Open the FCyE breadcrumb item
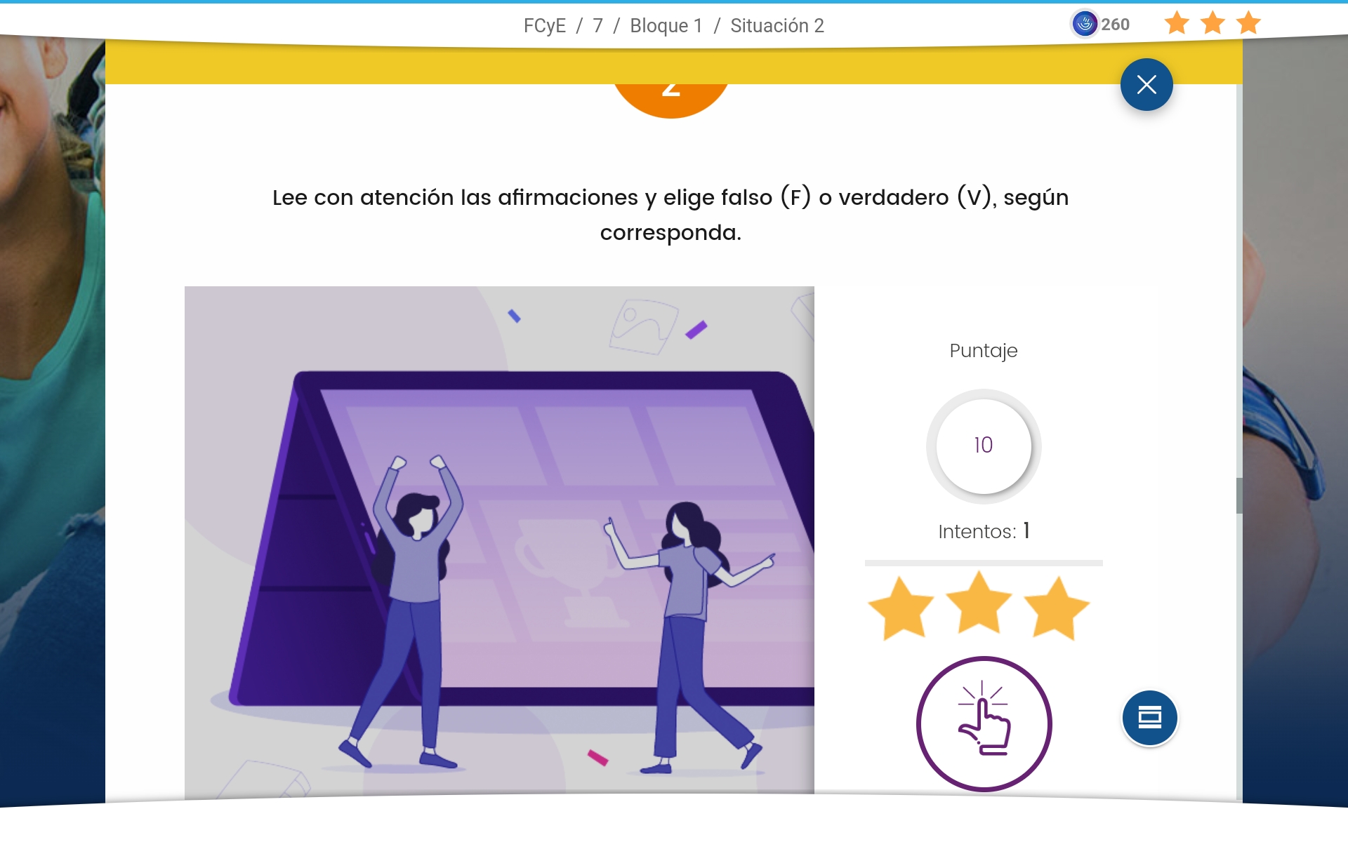 tap(545, 26)
